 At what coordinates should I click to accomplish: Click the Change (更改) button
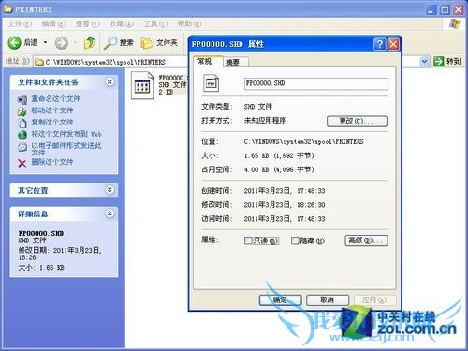(x=357, y=121)
